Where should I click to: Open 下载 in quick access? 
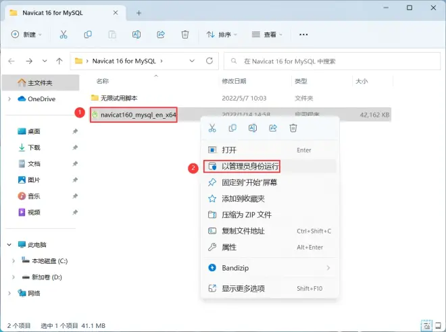click(29, 147)
